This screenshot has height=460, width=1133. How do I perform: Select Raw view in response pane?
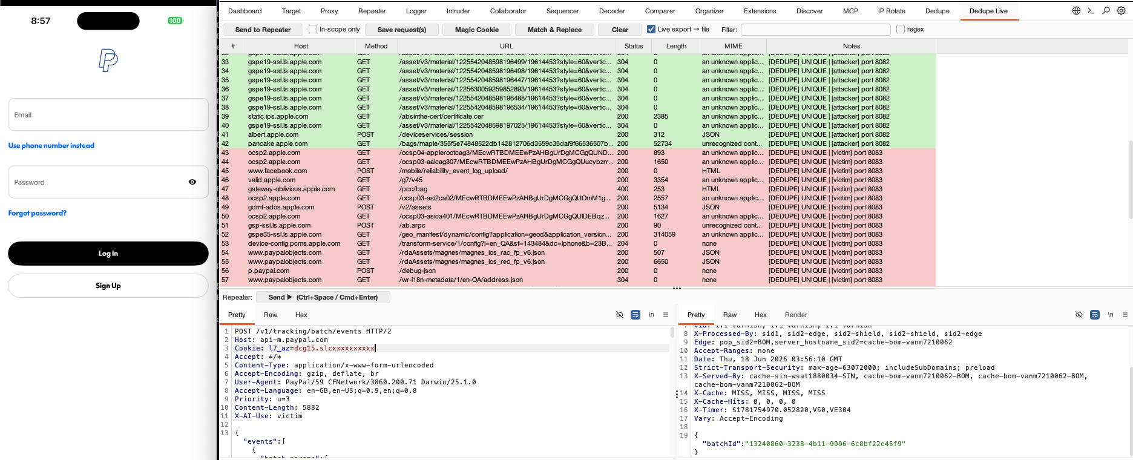click(730, 315)
